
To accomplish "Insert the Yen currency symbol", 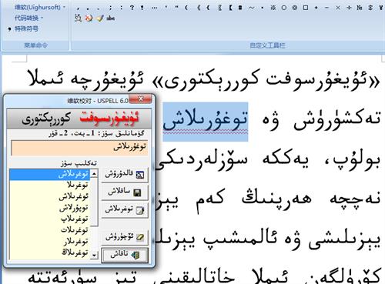I will click(x=381, y=8).
